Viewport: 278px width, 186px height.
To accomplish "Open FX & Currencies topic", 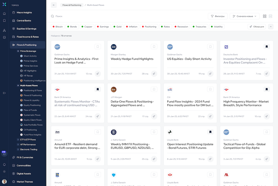I will 25,157.
